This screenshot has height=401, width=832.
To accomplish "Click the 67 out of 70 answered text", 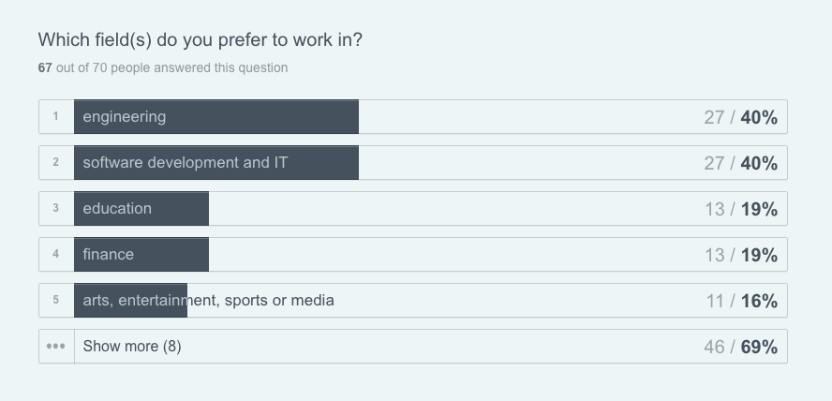I will (163, 67).
